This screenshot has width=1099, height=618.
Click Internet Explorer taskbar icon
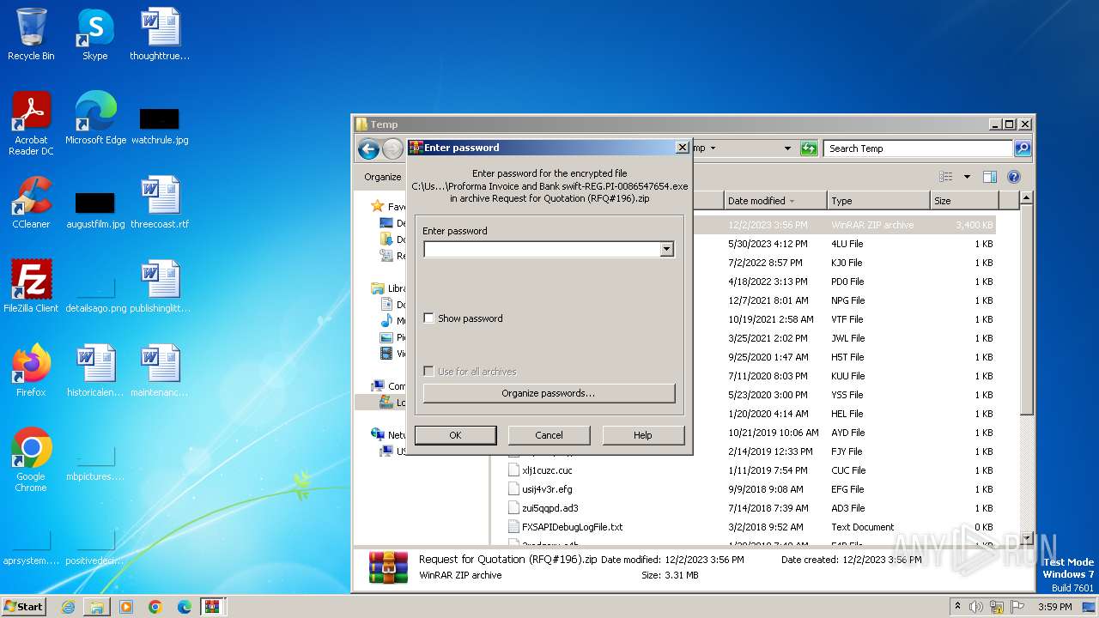[x=68, y=607]
